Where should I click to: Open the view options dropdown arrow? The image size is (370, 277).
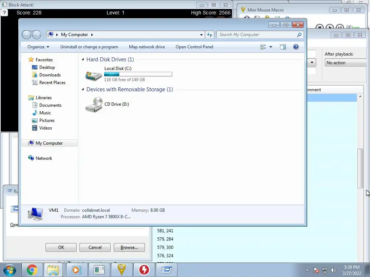point(271,47)
